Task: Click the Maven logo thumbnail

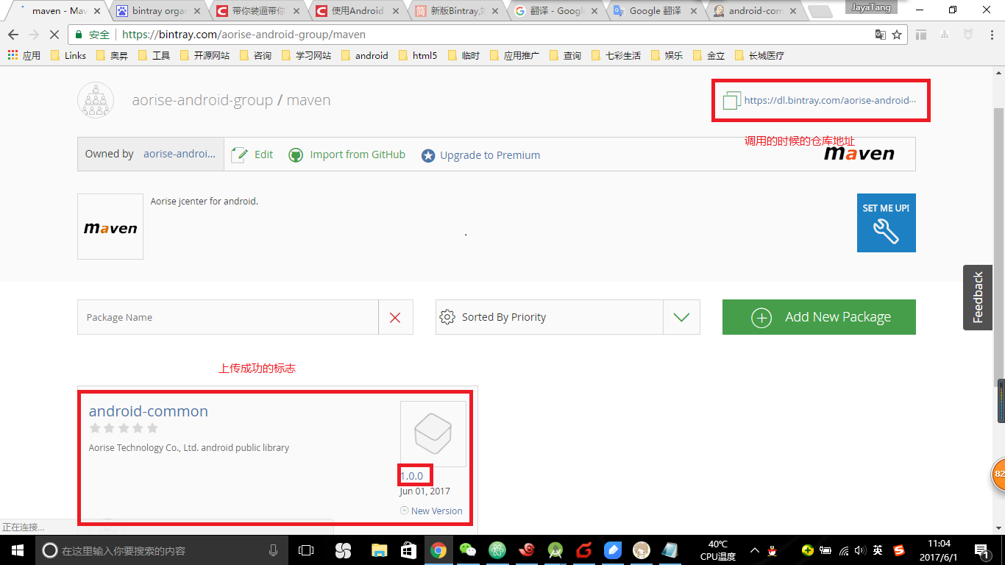Action: tap(110, 227)
